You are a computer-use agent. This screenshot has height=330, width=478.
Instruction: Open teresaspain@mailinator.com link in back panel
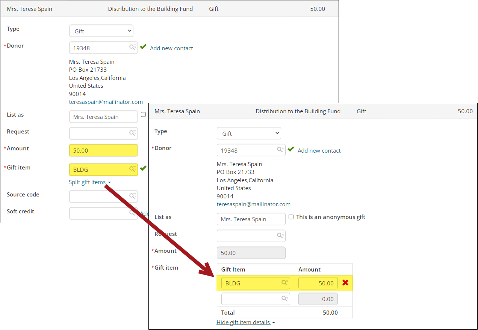[x=106, y=102]
